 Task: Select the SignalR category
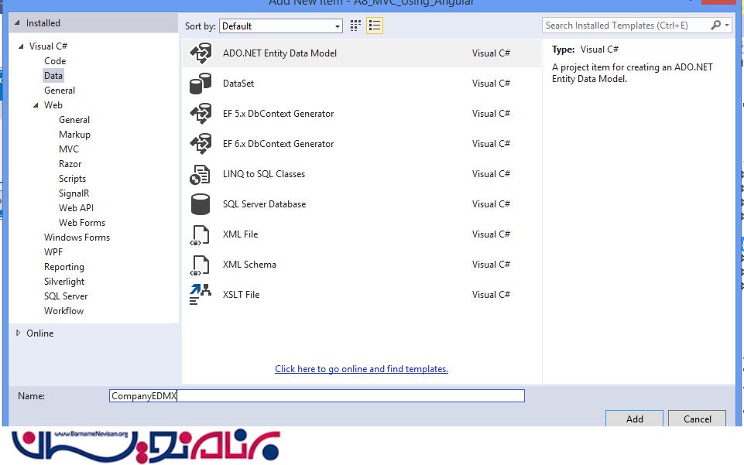74,193
